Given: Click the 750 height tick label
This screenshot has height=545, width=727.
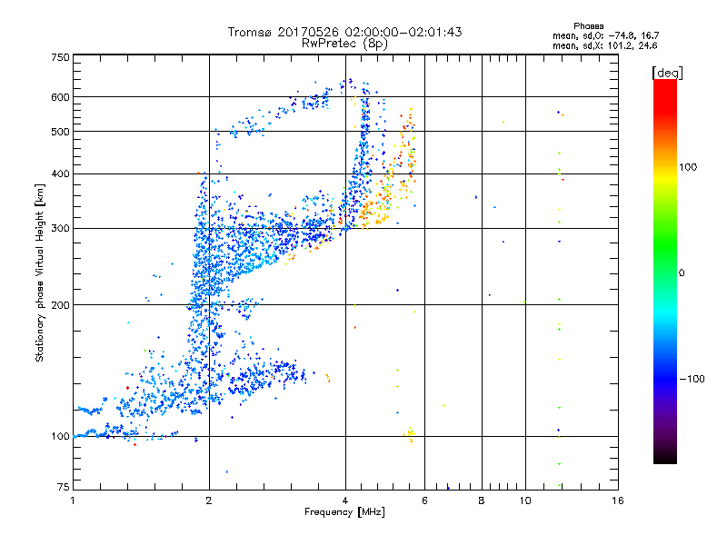Looking at the screenshot, I should pos(60,57).
